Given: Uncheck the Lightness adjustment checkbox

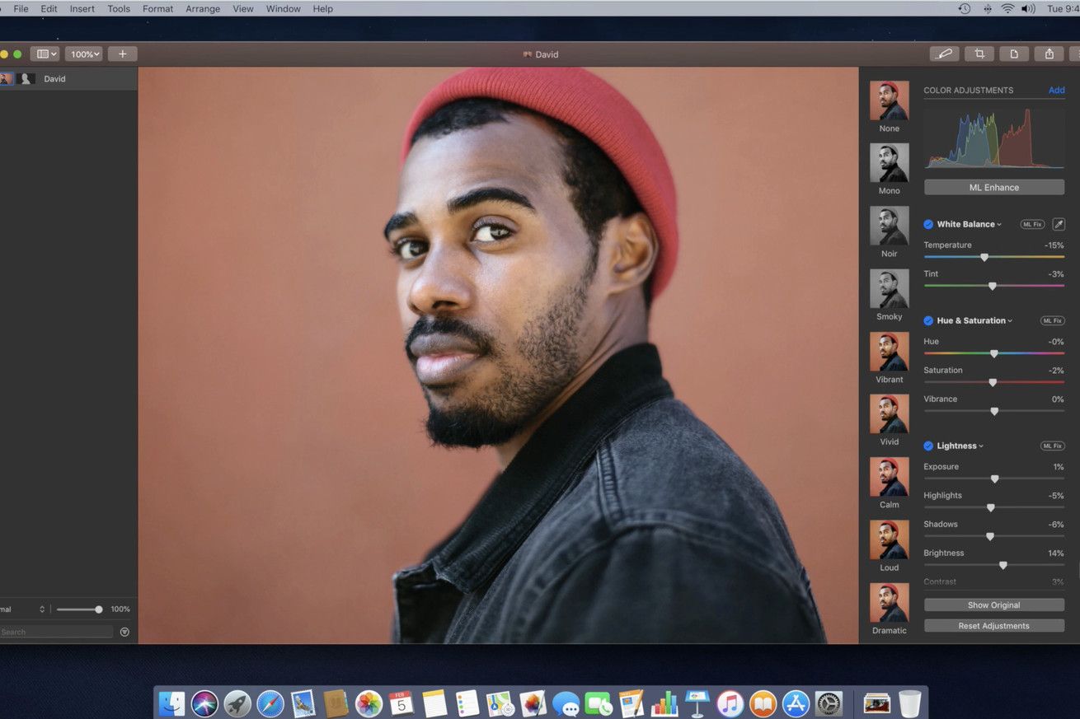Looking at the screenshot, I should point(928,446).
